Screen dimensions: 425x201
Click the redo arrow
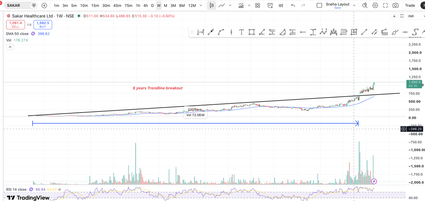[x=303, y=5]
